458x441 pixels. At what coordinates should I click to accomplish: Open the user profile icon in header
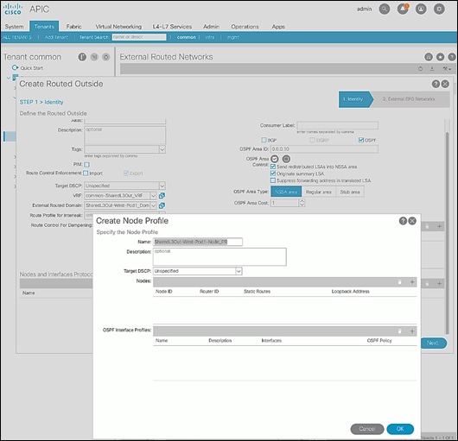coord(421,9)
